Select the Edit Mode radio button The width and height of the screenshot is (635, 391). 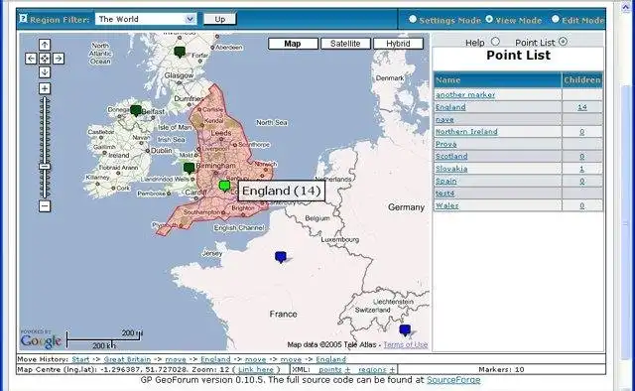pos(556,19)
